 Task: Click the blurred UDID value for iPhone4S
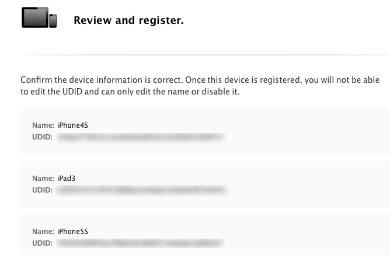(x=141, y=138)
